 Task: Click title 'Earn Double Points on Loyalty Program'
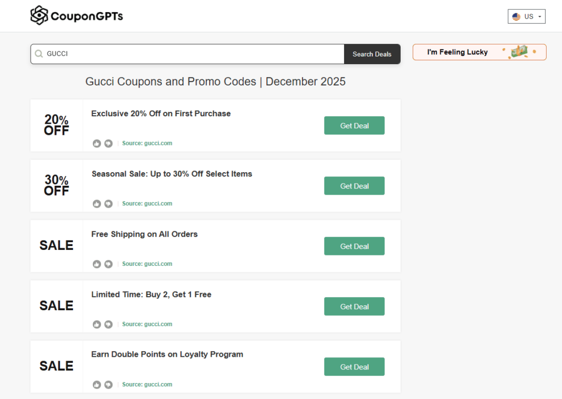(x=167, y=354)
